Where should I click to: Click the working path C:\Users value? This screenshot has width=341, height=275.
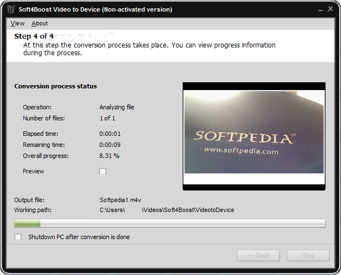pos(167,210)
